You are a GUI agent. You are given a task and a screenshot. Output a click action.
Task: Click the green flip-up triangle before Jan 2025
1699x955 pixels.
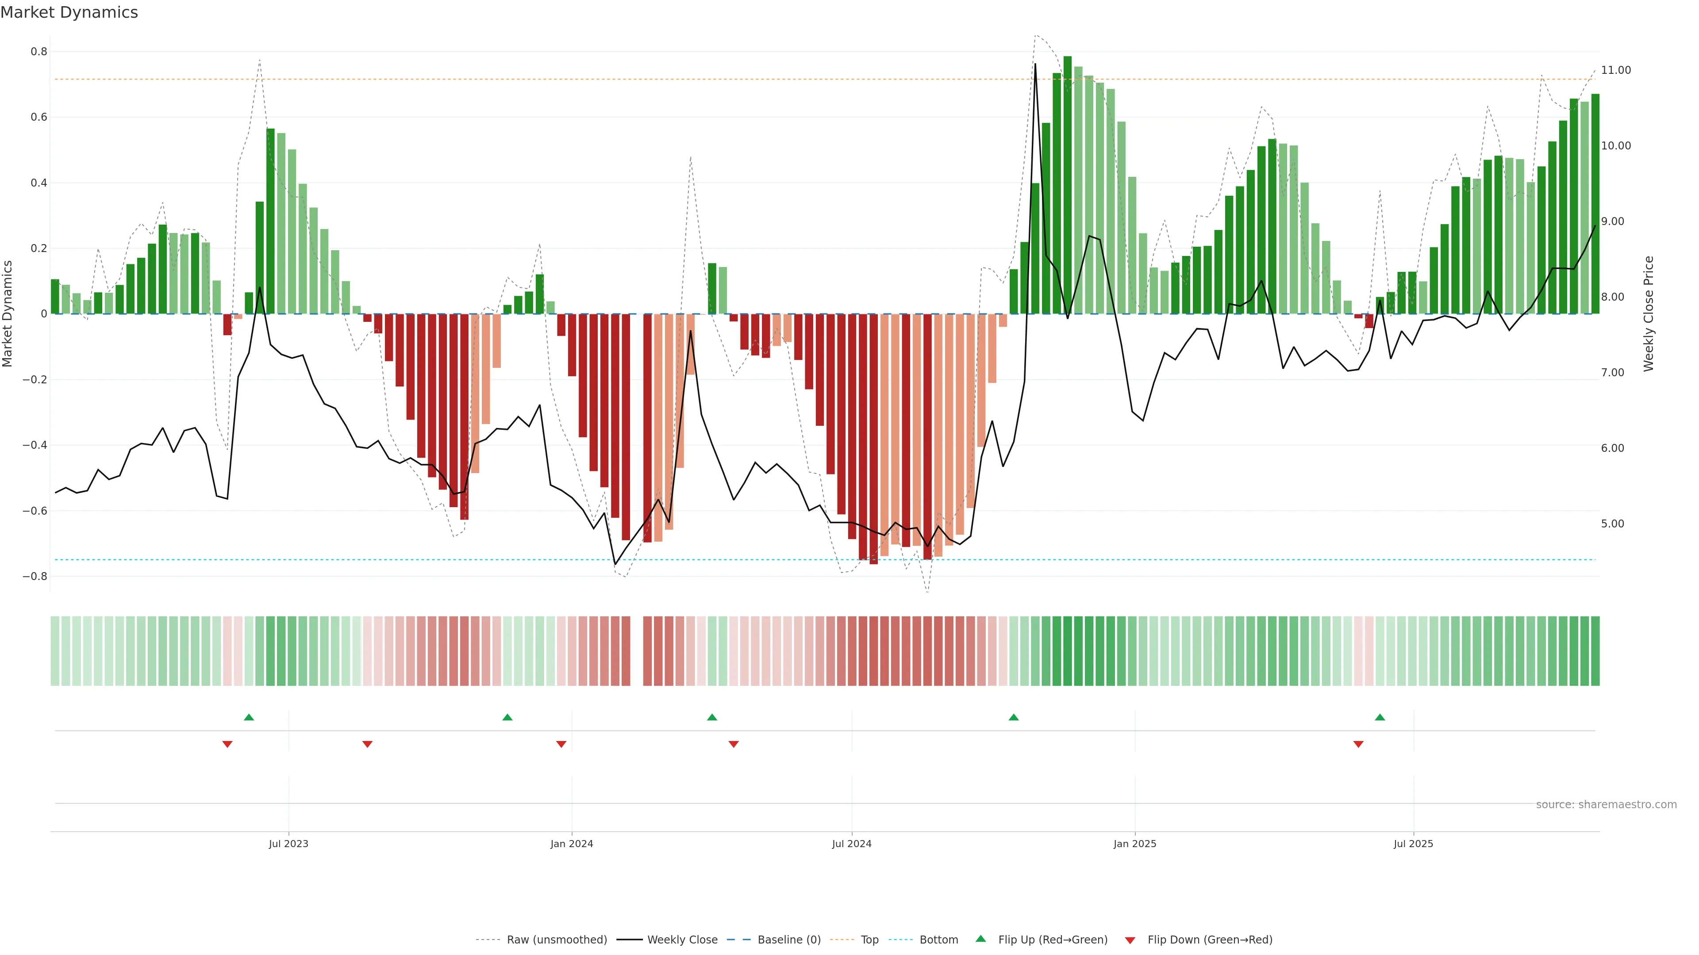(x=1014, y=717)
